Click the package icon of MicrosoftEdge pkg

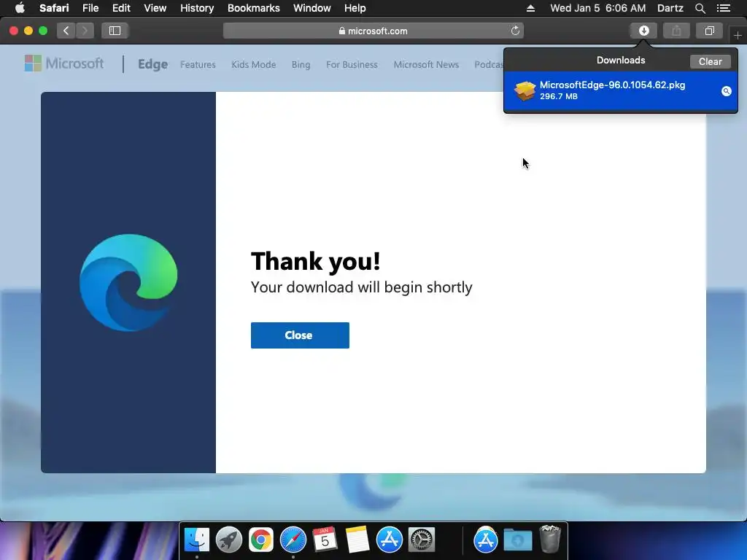click(x=525, y=90)
